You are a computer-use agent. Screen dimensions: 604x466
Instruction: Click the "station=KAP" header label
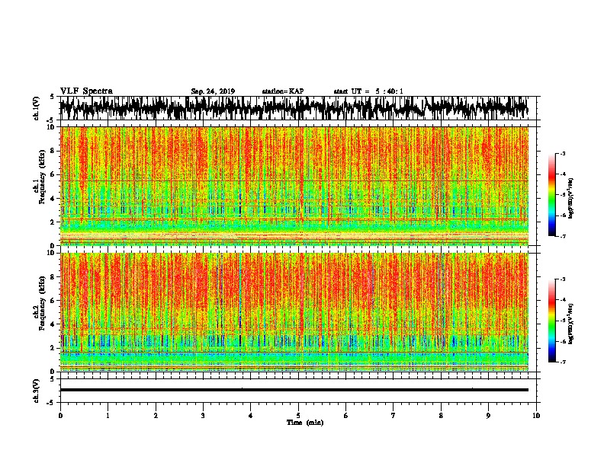pos(283,91)
